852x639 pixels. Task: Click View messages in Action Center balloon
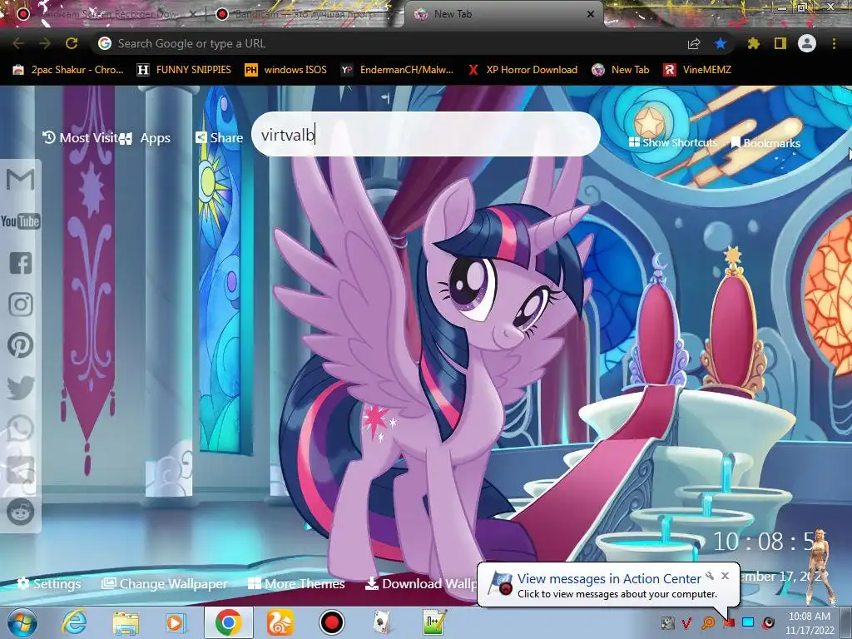point(609,579)
